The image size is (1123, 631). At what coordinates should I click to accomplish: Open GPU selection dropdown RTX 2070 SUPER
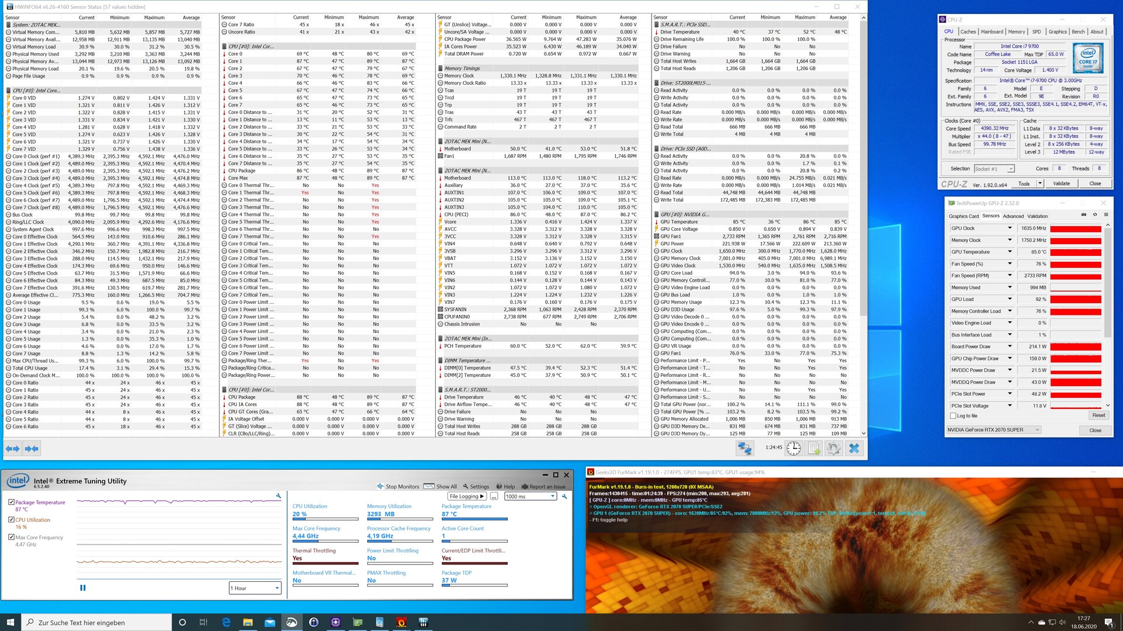[994, 430]
